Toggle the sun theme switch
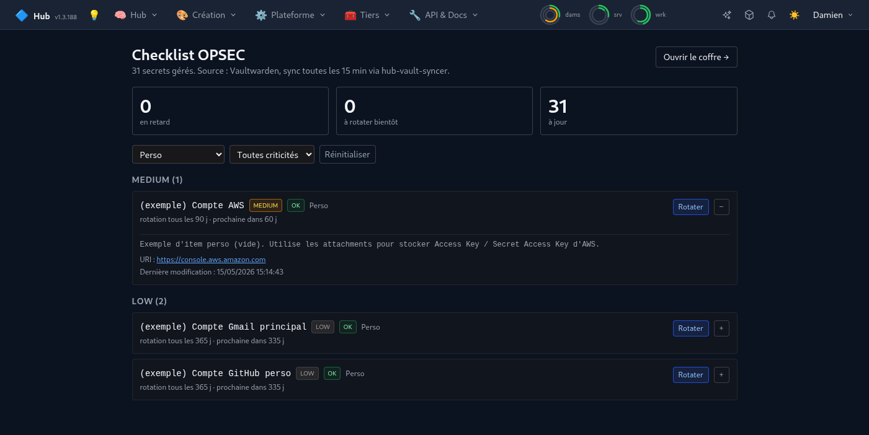 794,15
